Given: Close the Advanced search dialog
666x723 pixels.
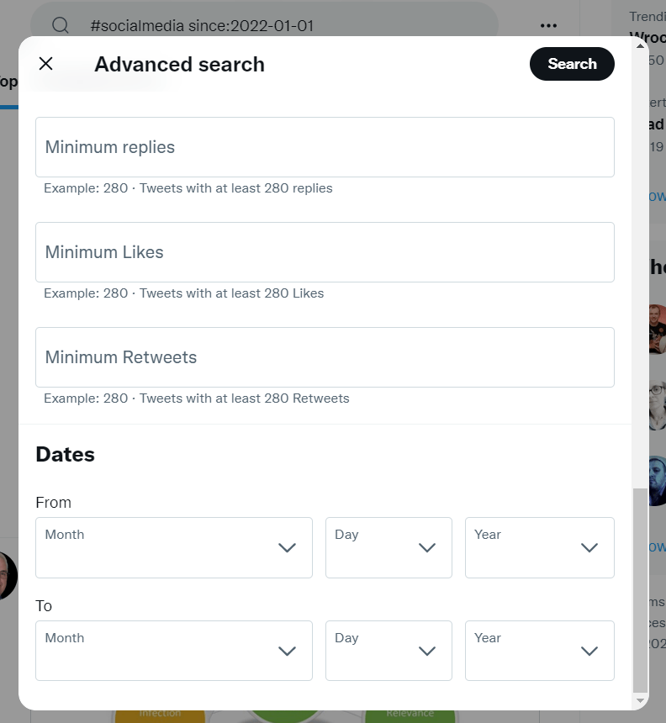Looking at the screenshot, I should (46, 64).
